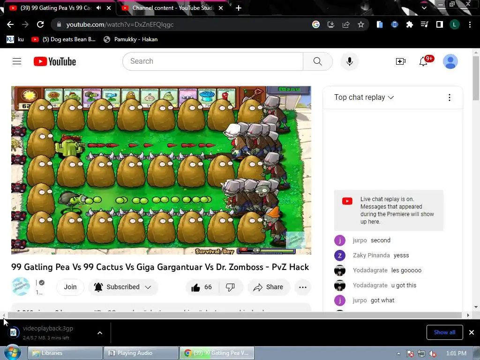Open a new browser tab

pyautogui.click(x=239, y=8)
